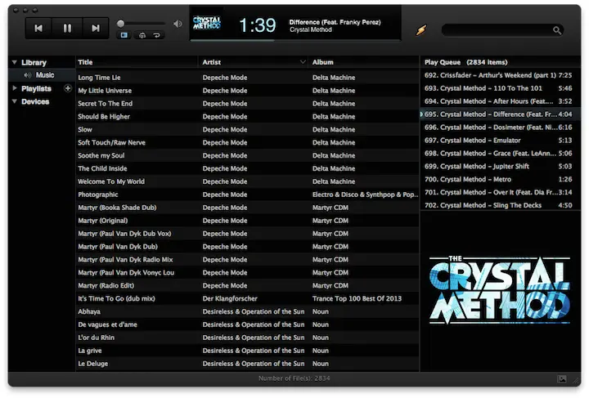The height and width of the screenshot is (398, 589).
Task: Collapse the Library section
Action: [x=14, y=62]
